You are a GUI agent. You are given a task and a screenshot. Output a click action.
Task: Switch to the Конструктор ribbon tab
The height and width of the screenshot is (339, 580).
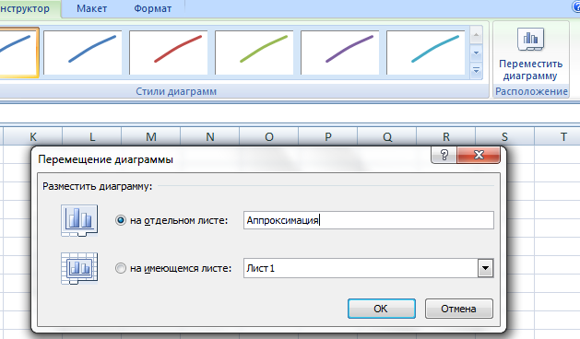pyautogui.click(x=25, y=8)
